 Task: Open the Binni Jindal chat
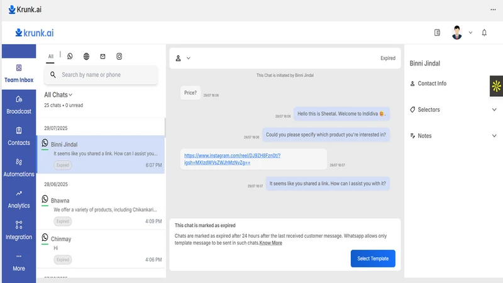pos(101,154)
